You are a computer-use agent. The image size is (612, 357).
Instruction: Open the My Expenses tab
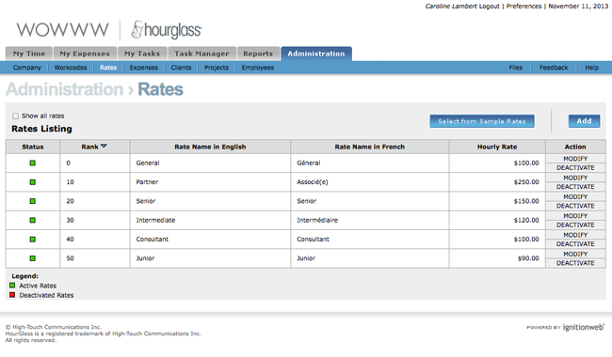pyautogui.click(x=85, y=54)
